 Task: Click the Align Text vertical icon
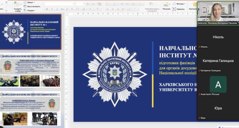(136, 9)
